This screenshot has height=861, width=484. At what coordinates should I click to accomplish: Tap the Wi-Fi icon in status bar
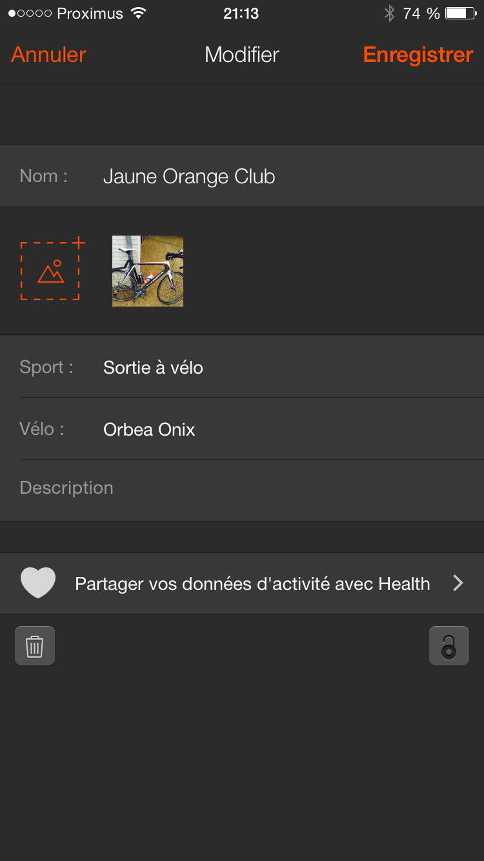click(x=138, y=13)
